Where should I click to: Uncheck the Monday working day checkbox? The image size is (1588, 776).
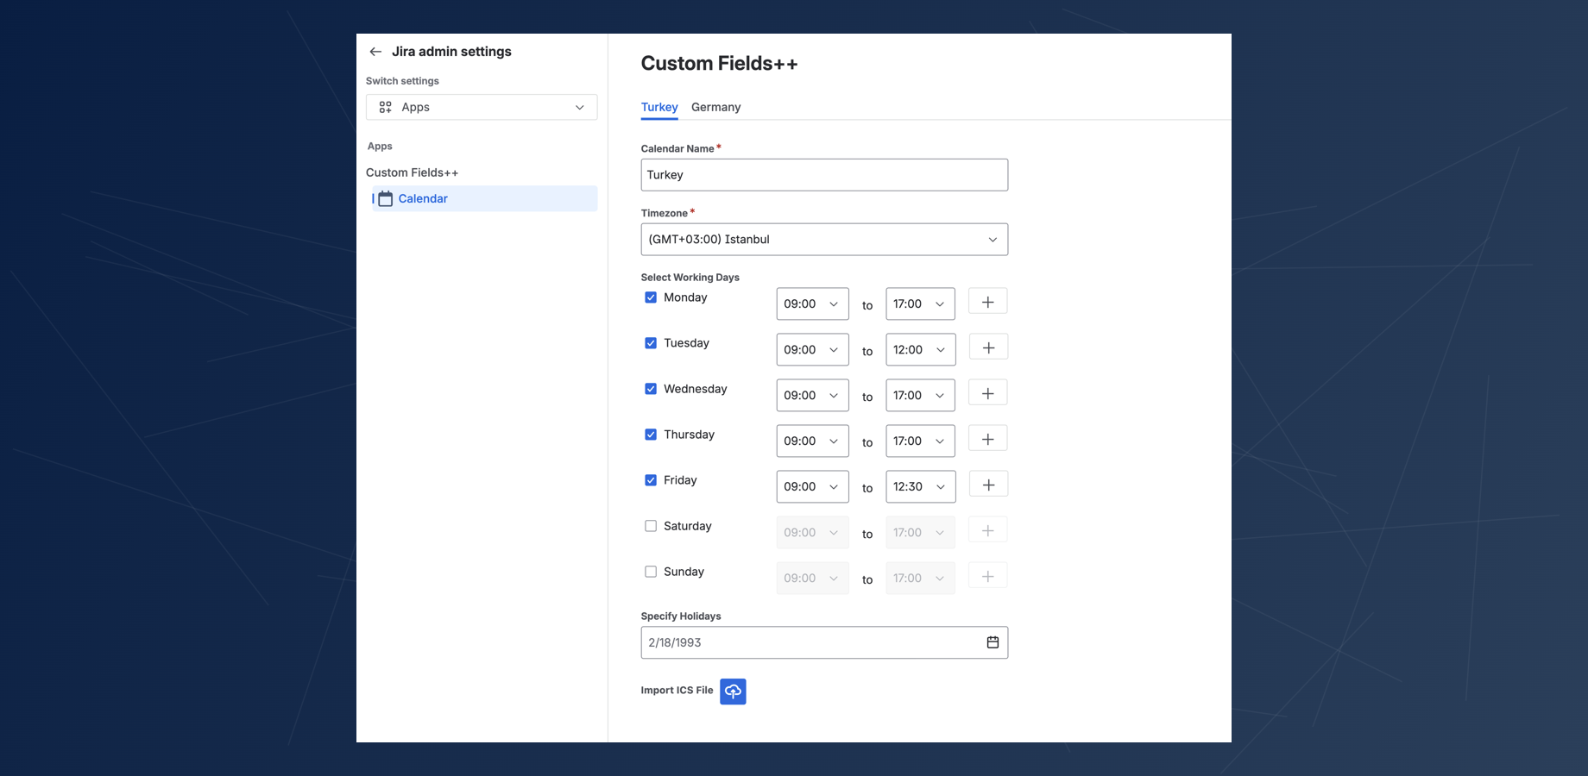point(651,297)
